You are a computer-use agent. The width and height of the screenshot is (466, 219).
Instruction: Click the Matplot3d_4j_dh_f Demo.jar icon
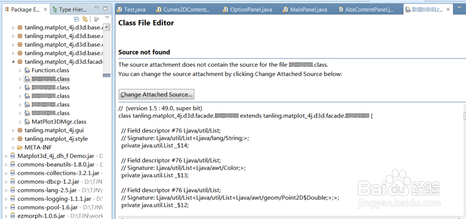click(13, 156)
